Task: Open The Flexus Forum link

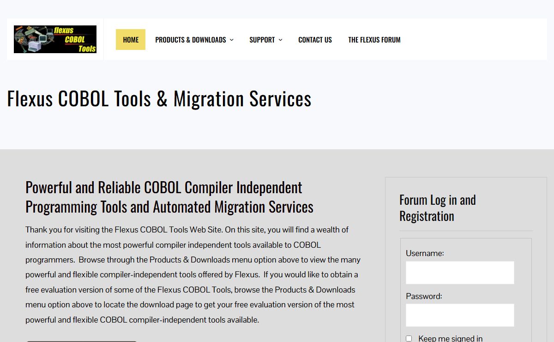Action: pyautogui.click(x=374, y=40)
